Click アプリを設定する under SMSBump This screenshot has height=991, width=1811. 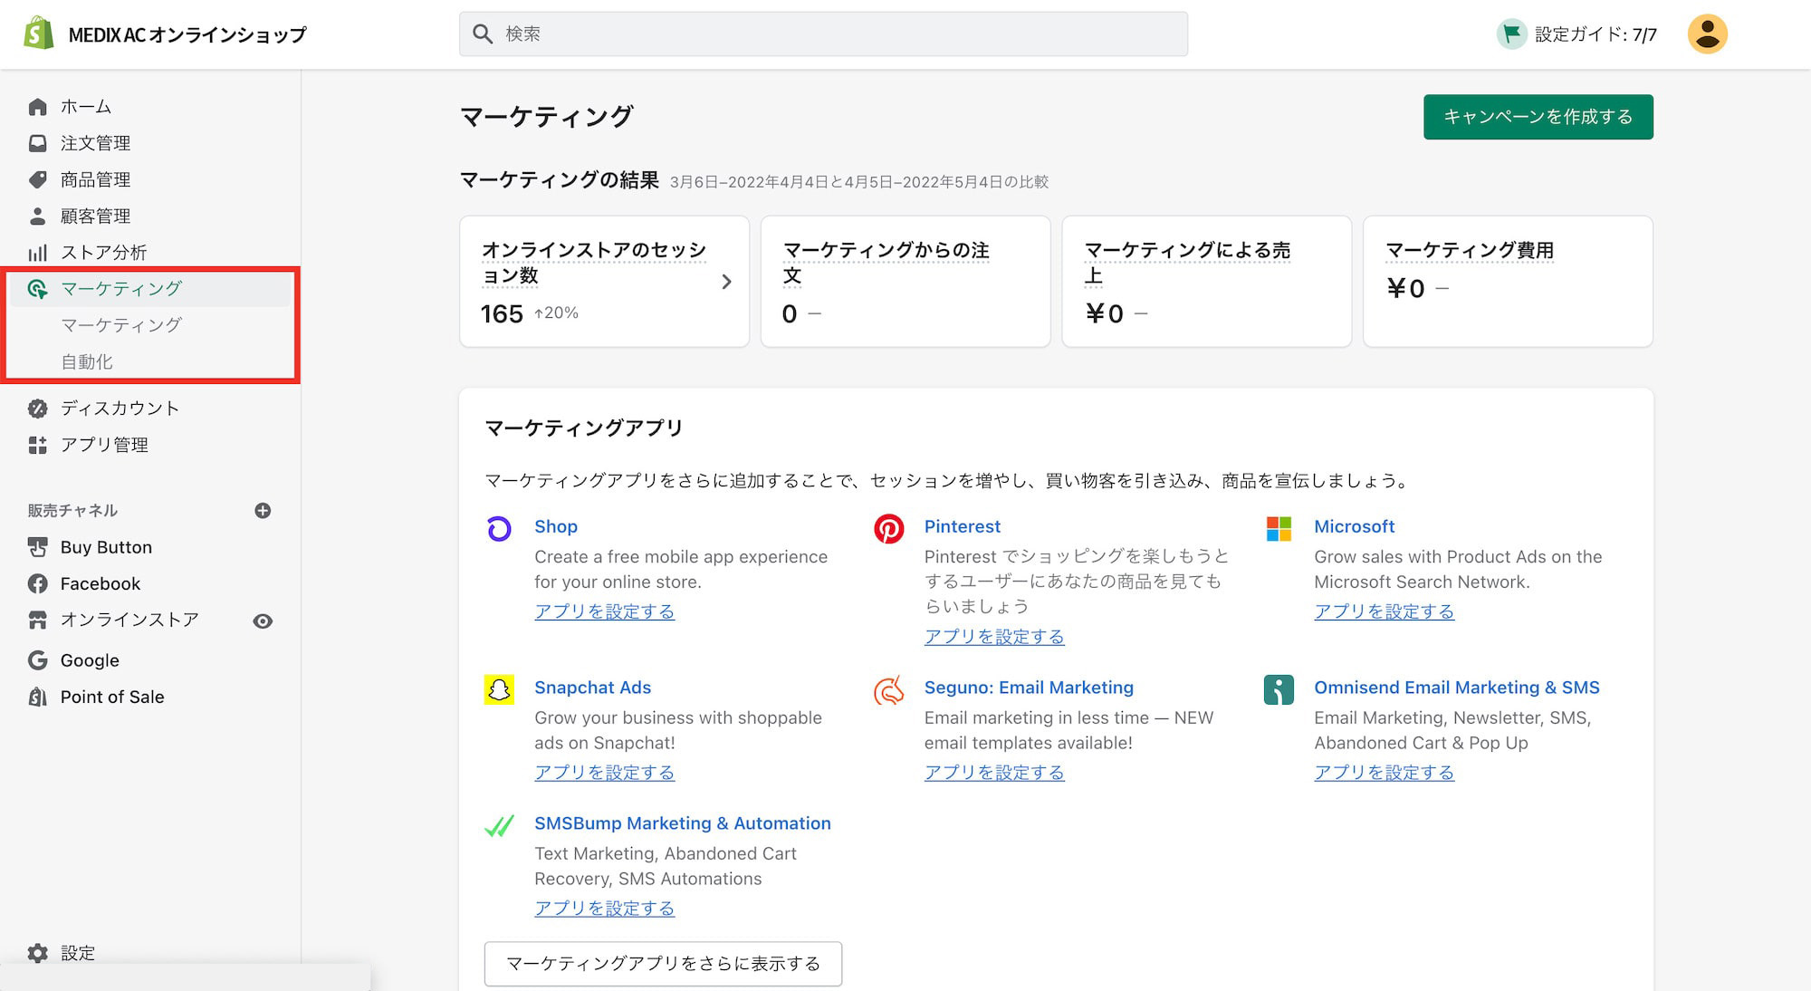[604, 909]
